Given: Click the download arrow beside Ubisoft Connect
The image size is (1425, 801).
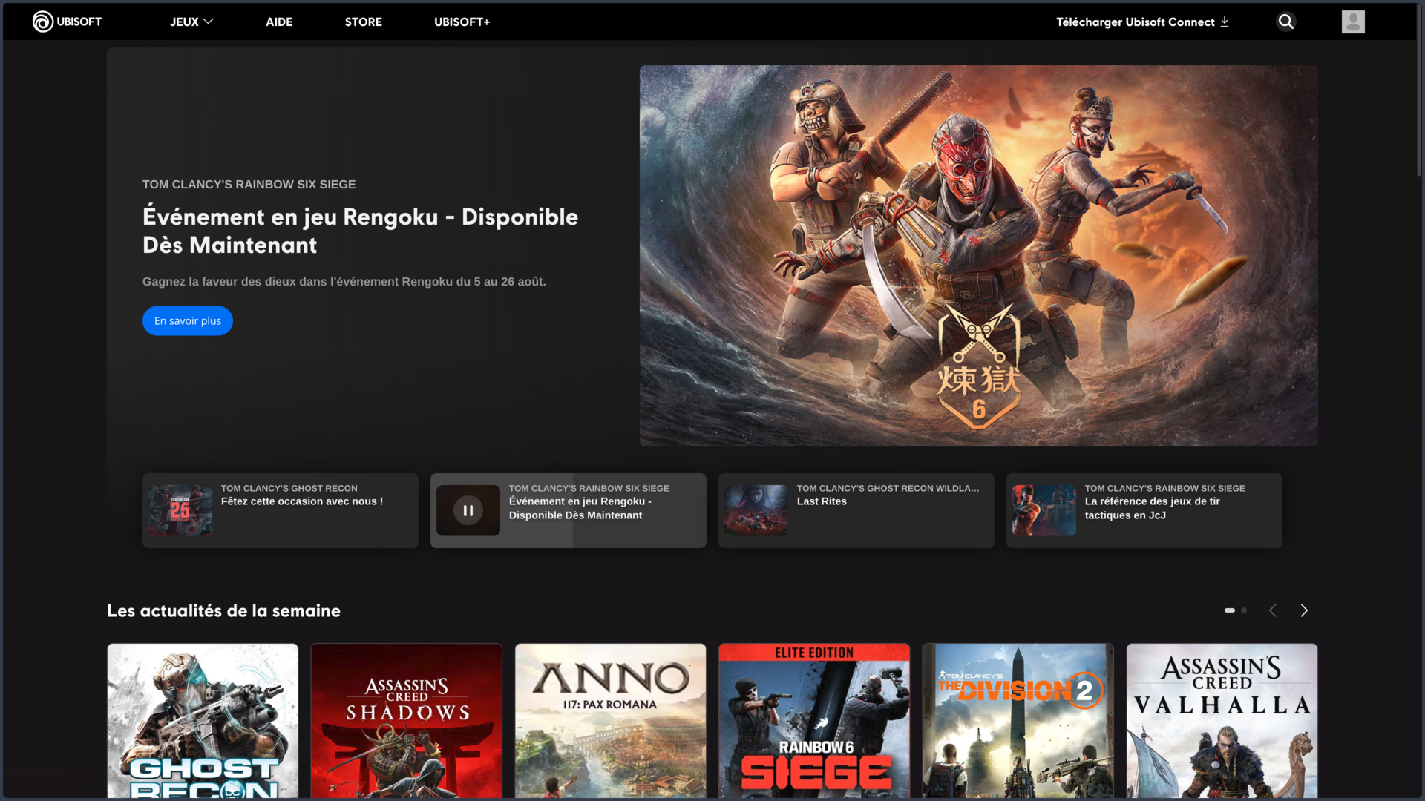Looking at the screenshot, I should click(1225, 22).
